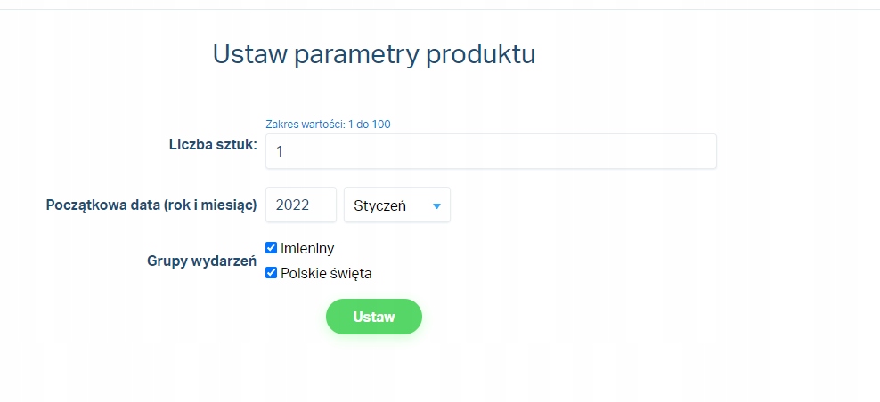Open the Styczeń month dropdown
Image resolution: width=880 pixels, height=402 pixels.
[396, 205]
